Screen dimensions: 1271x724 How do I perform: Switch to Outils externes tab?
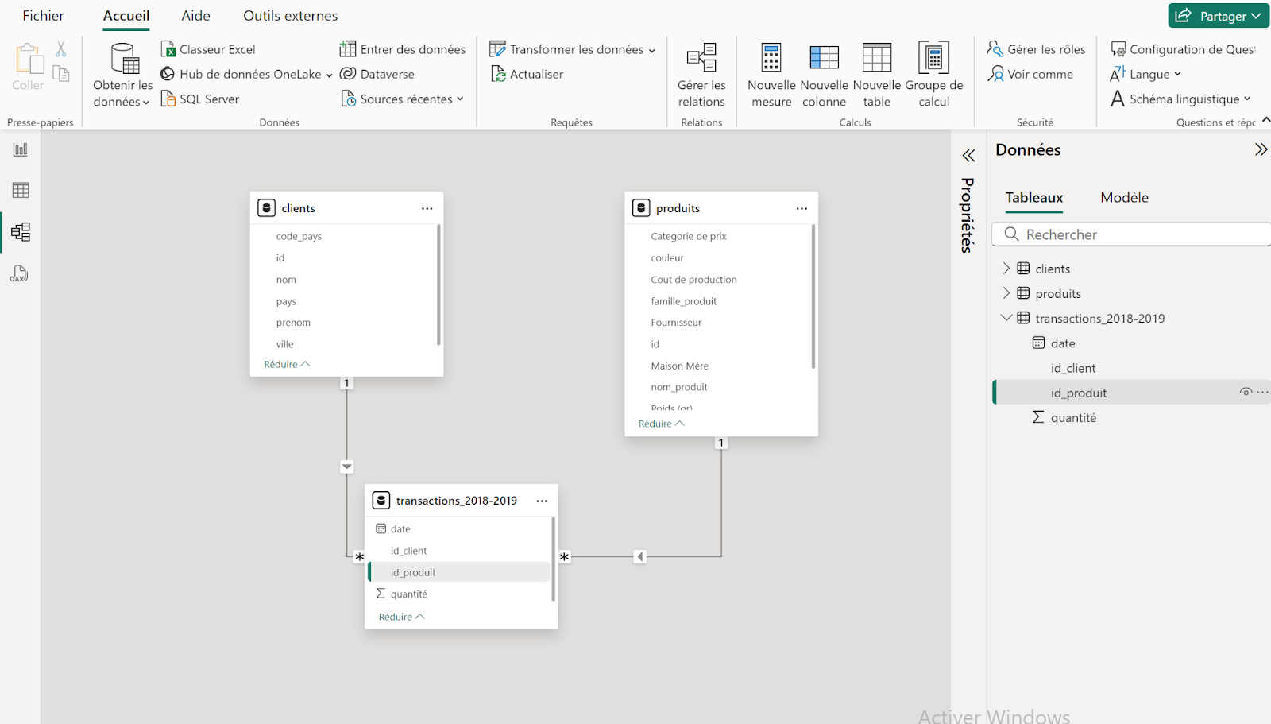pos(290,16)
